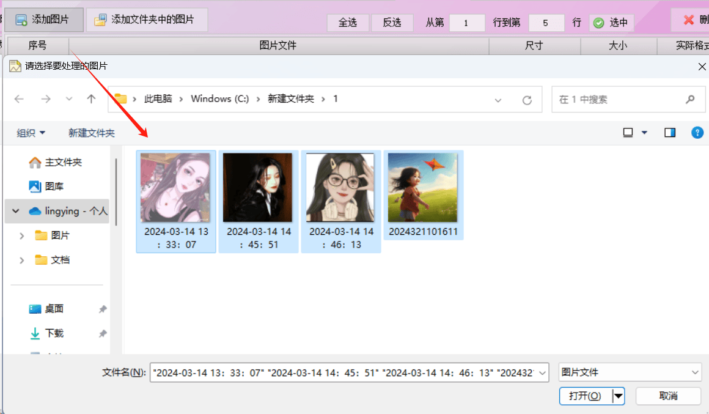Expand the 图片 folder in the sidebar
Screen dimensions: 709x414
(x=23, y=235)
